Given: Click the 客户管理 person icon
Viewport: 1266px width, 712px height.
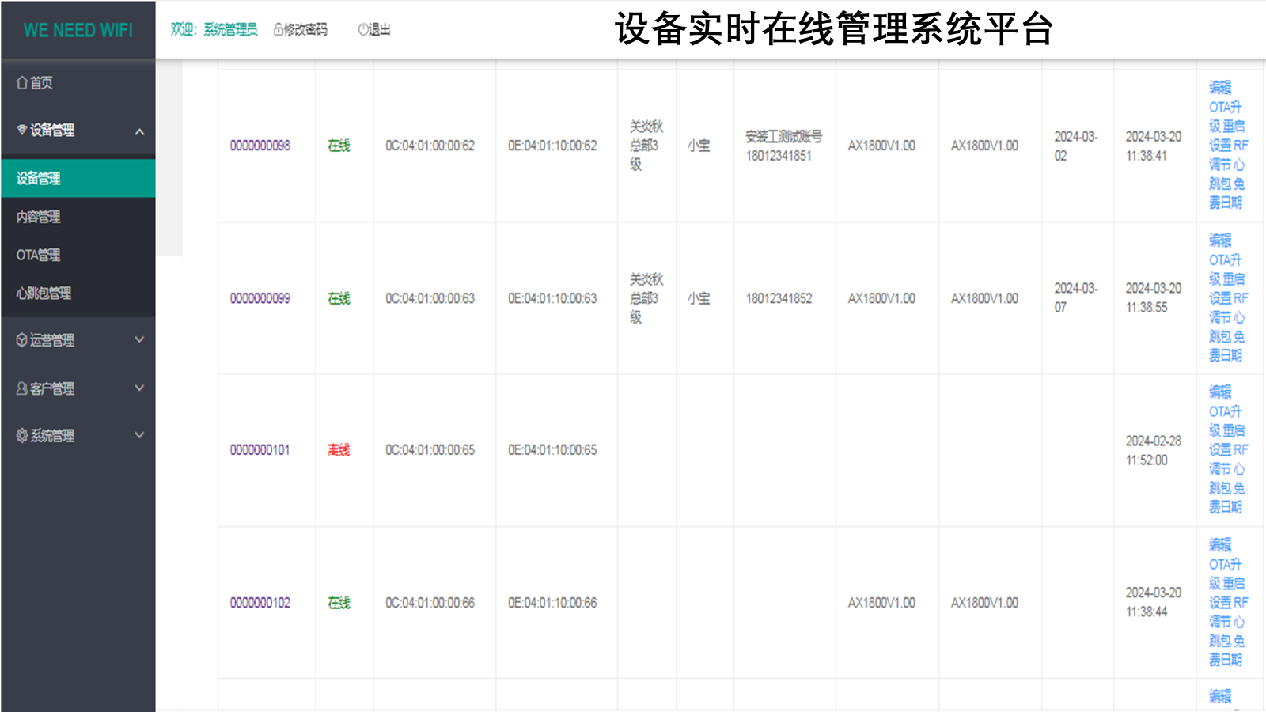Looking at the screenshot, I should click(x=22, y=388).
